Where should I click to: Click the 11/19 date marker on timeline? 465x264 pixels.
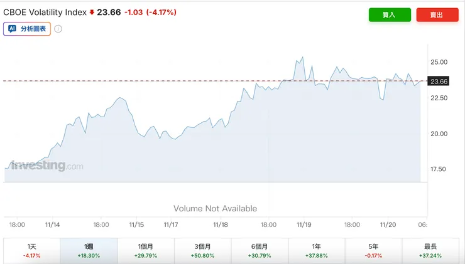(304, 224)
